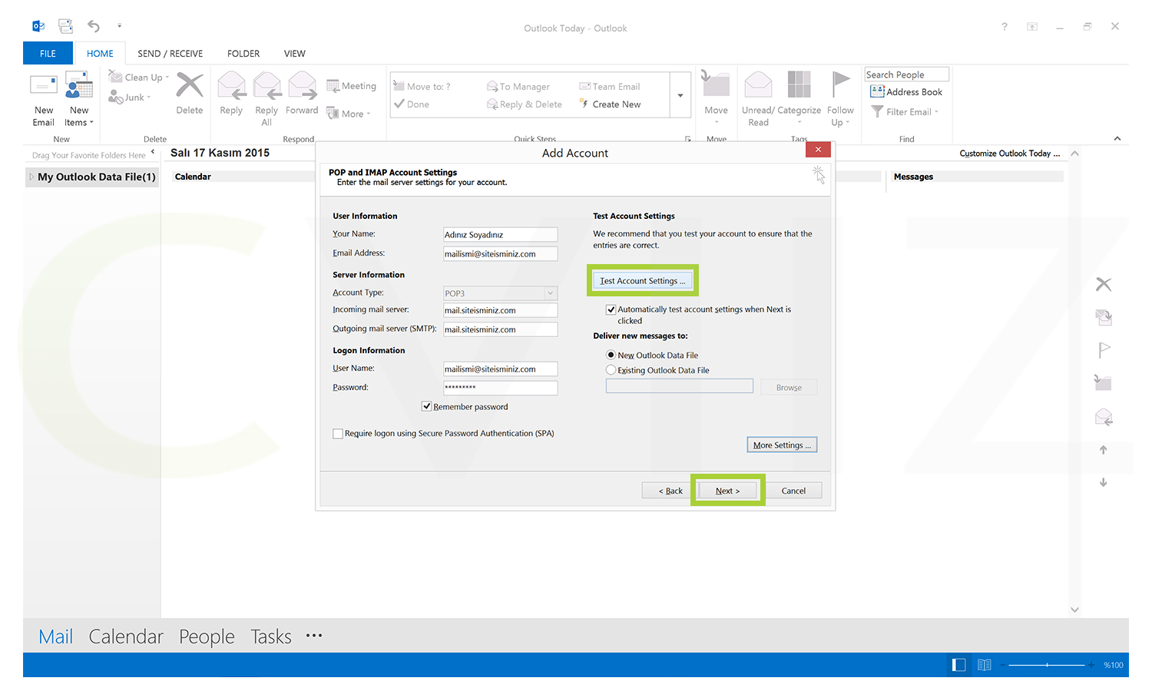This screenshot has width=1152, height=691.
Task: Click the Clean Up icon
Action: click(116, 76)
